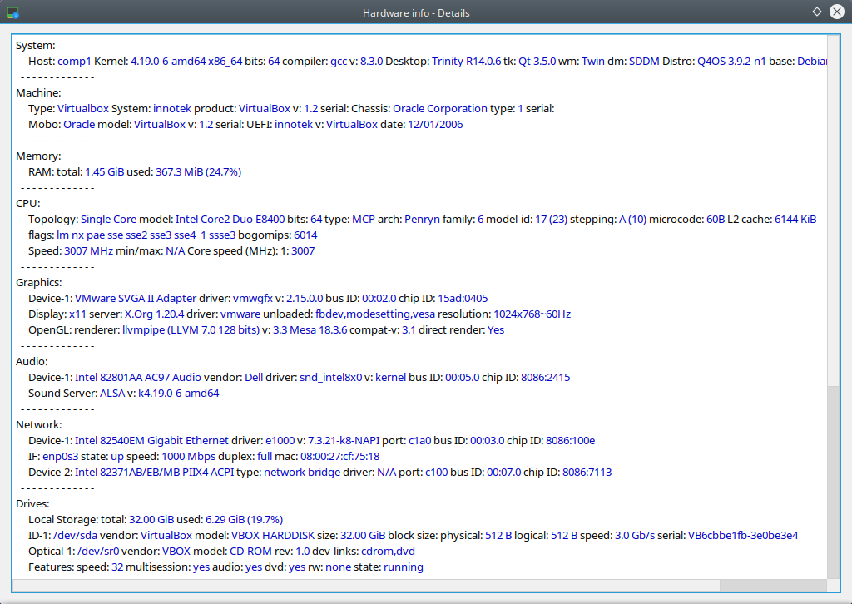Click optical drive path '/dev/sr0'

(x=98, y=552)
